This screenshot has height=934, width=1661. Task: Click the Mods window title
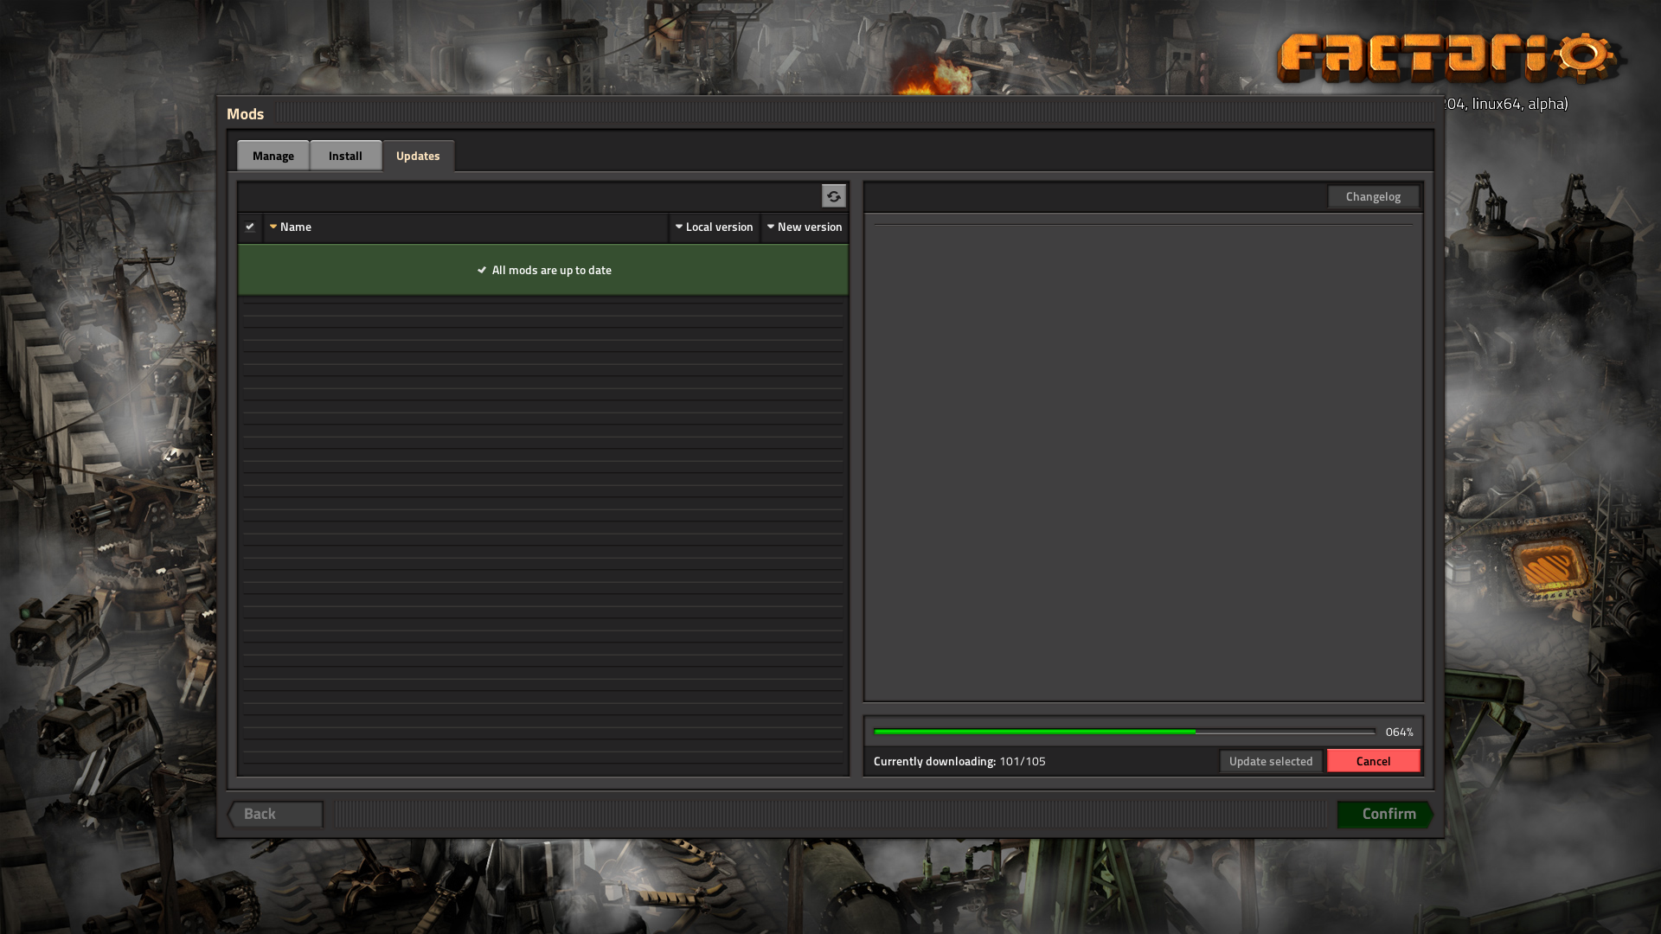click(245, 114)
